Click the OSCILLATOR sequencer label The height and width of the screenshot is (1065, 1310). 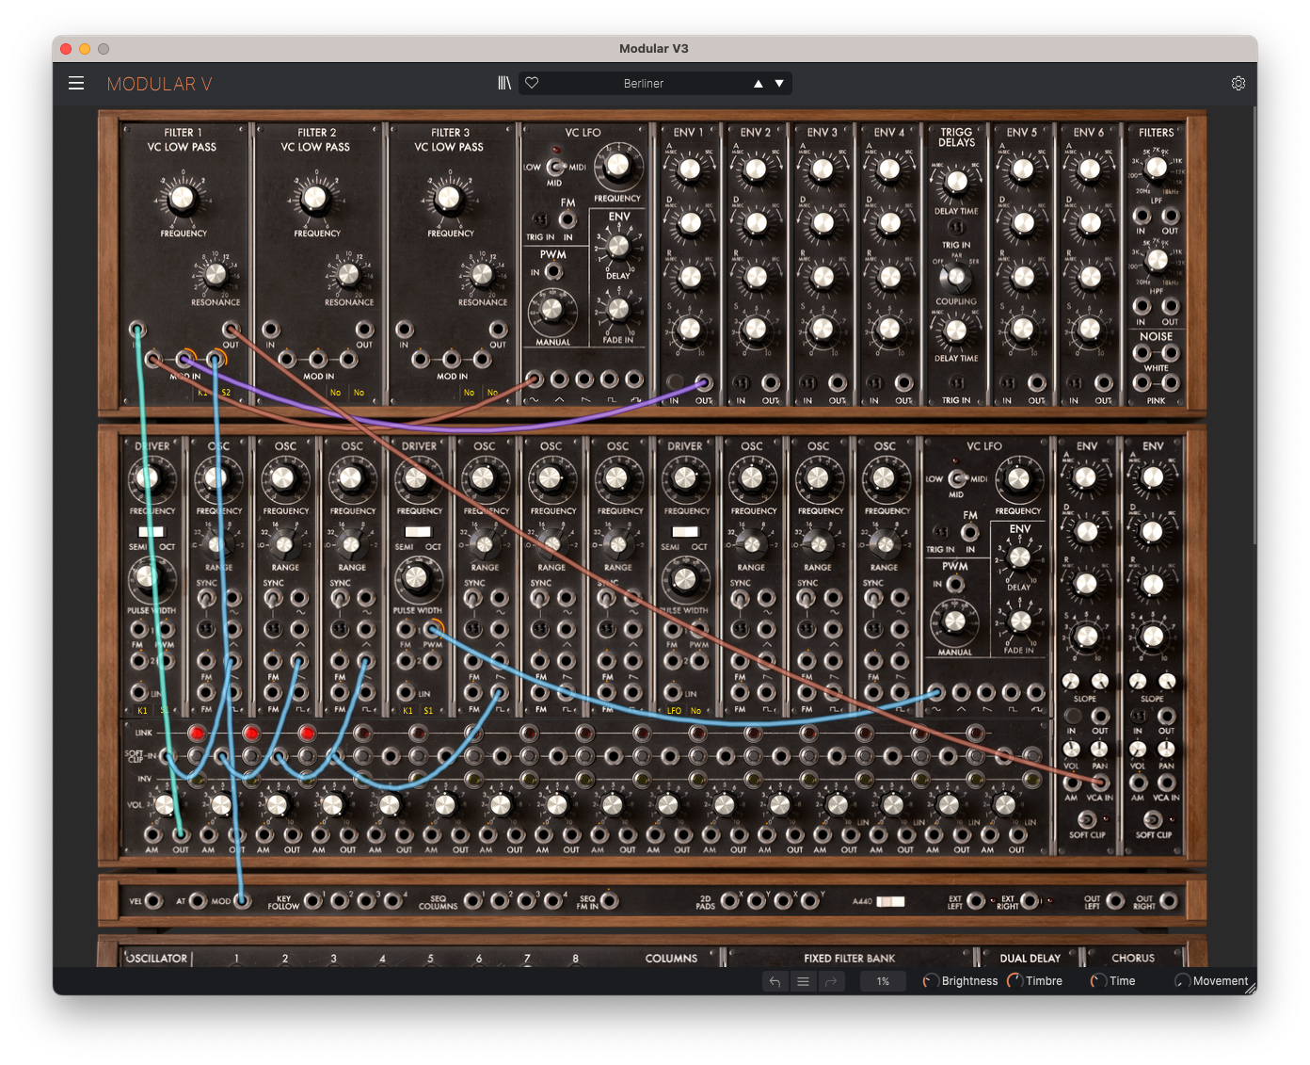pos(157,959)
